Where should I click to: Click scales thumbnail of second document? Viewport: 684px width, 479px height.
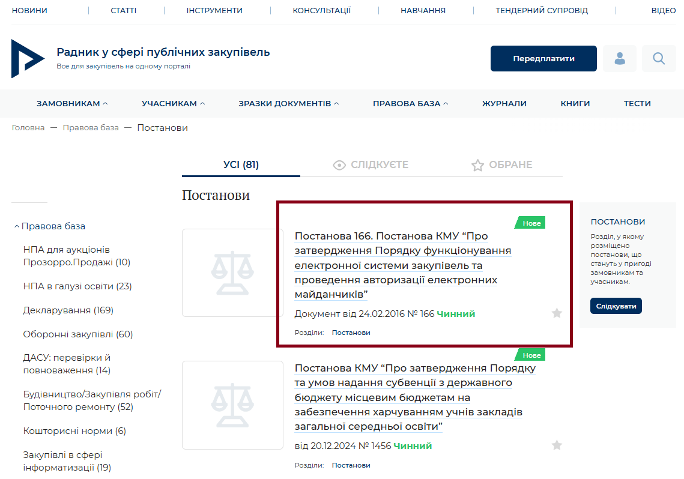[x=232, y=405]
